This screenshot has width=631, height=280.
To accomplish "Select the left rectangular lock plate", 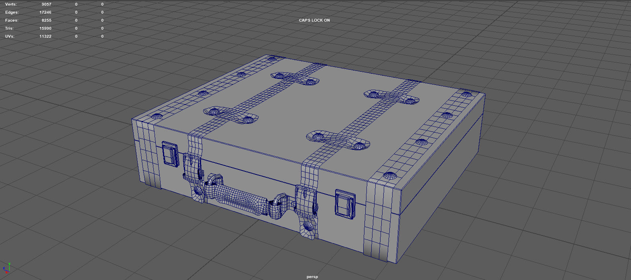I will coord(171,153).
